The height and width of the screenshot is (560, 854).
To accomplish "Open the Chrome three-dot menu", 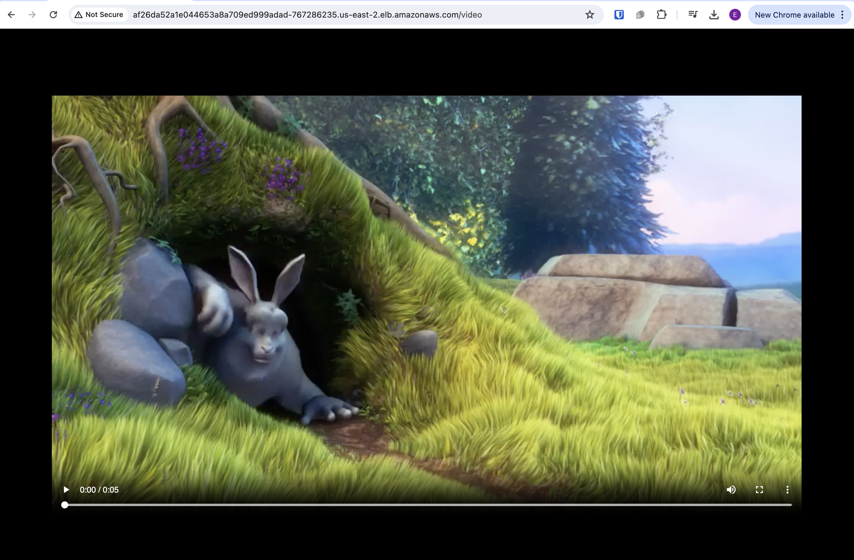I will click(843, 15).
